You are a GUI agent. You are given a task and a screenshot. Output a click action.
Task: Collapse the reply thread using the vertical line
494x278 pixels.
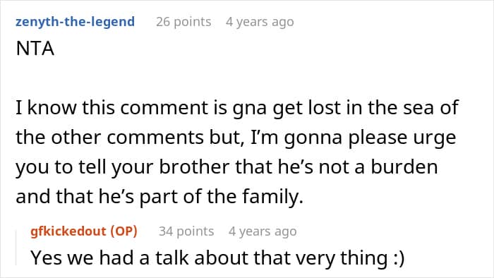pos(16,248)
